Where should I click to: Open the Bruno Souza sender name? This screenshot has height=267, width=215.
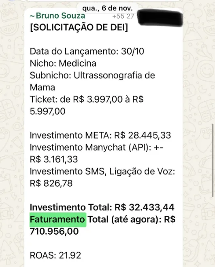pos(57,16)
